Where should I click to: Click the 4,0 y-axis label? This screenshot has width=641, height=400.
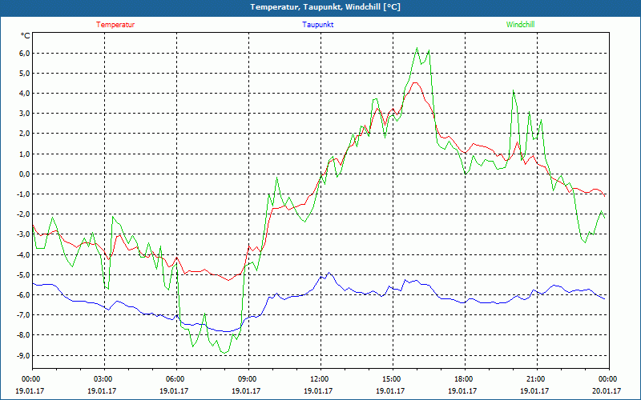click(x=24, y=94)
